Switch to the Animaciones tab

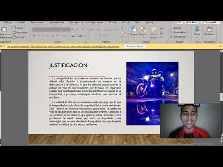tap(57, 22)
